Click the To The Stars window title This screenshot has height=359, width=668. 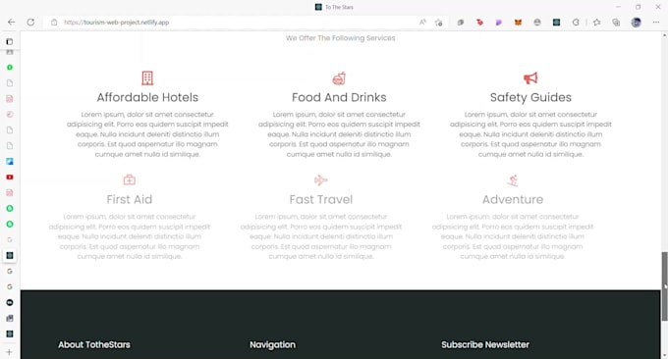pos(339,7)
